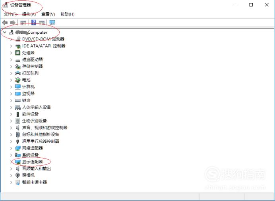
Task: Open the properties pane toolbar icon
Action: click(x=23, y=23)
